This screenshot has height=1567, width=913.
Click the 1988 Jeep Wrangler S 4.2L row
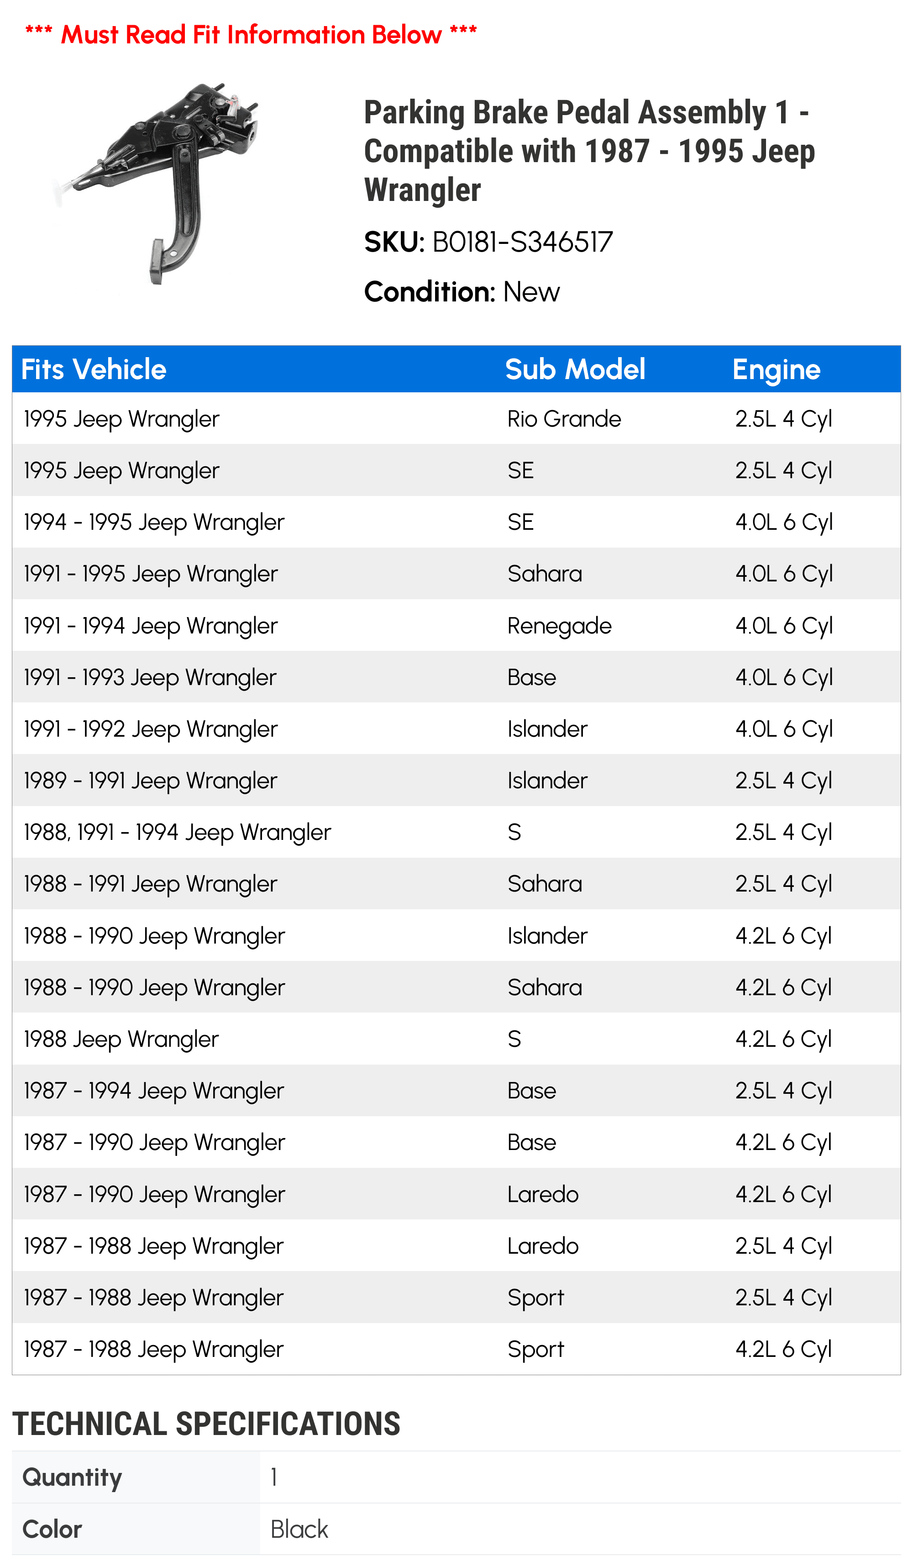[x=456, y=1039]
